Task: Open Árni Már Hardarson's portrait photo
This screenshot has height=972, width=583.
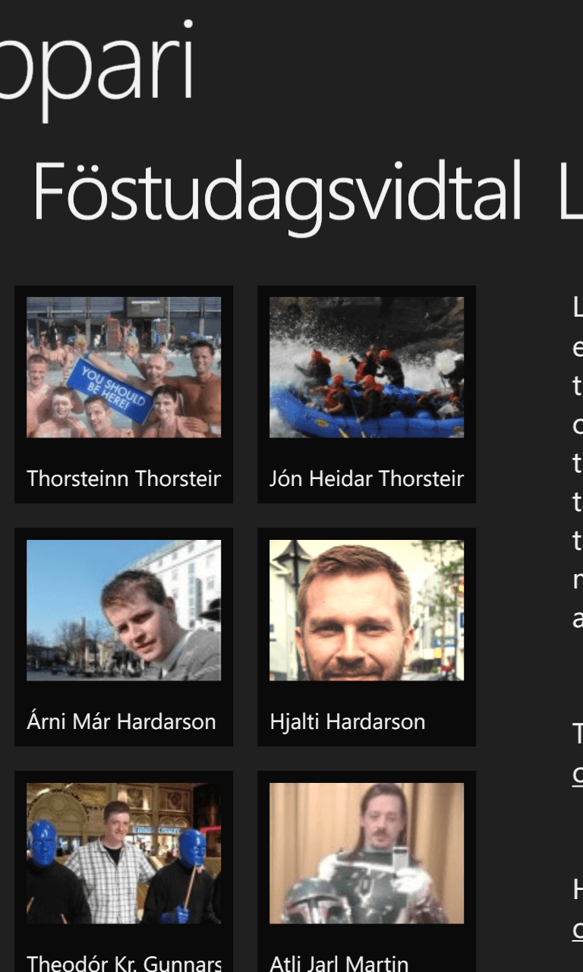Action: (x=124, y=610)
